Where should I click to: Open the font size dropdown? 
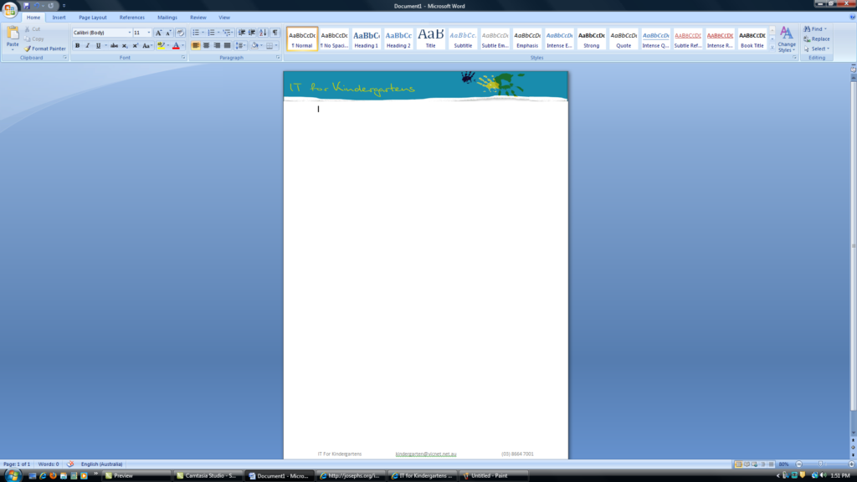tap(149, 33)
